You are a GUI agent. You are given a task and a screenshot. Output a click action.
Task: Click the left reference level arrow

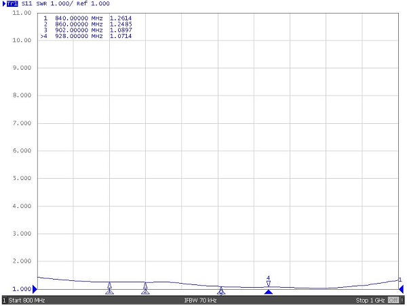35,289
